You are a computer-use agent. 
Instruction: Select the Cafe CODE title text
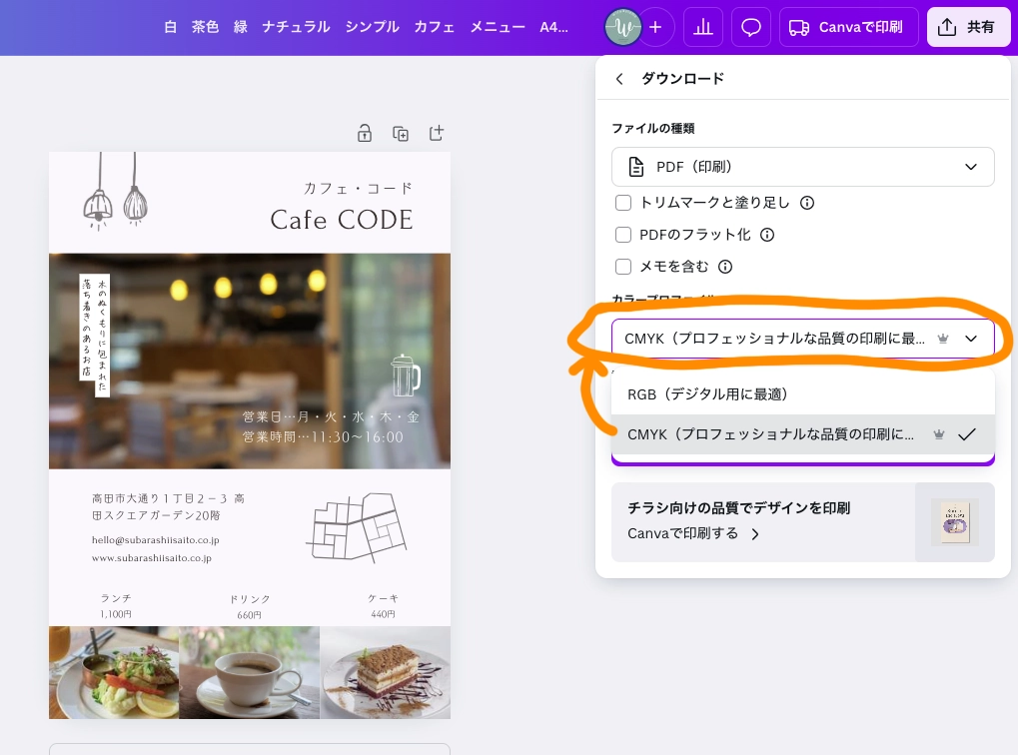click(x=342, y=220)
